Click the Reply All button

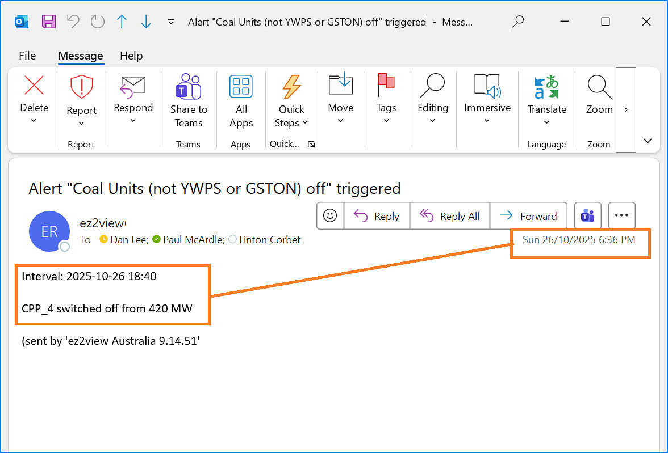coord(450,216)
